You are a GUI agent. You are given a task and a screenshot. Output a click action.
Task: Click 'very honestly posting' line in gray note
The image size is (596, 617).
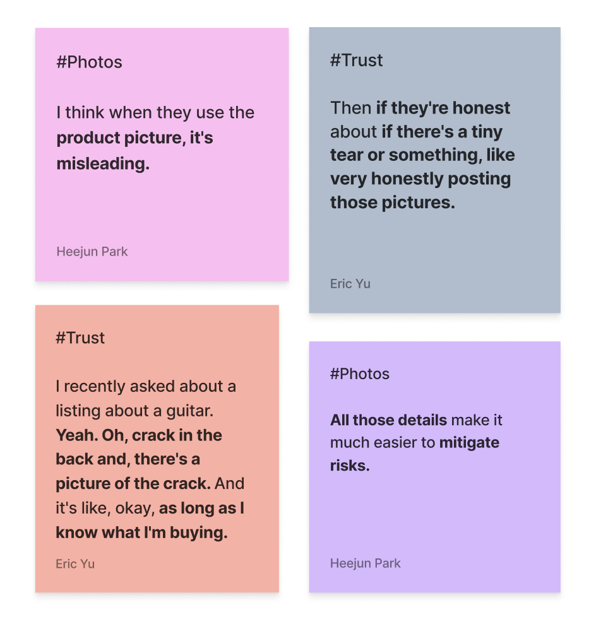point(420,179)
